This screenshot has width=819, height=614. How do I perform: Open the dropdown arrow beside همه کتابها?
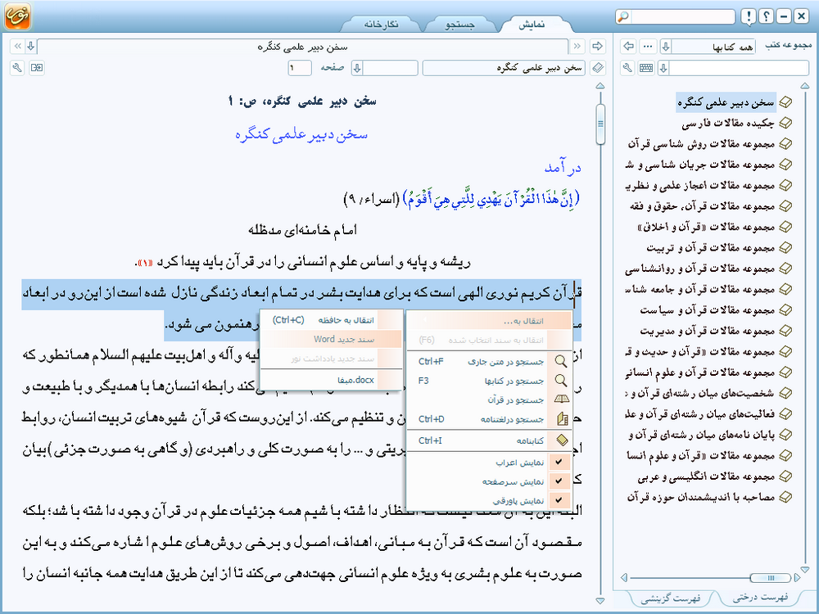point(666,47)
